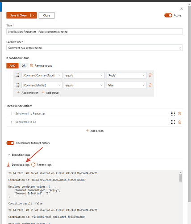Click the Download logs icon
The height and width of the screenshot is (224, 191).
click(x=8, y=165)
